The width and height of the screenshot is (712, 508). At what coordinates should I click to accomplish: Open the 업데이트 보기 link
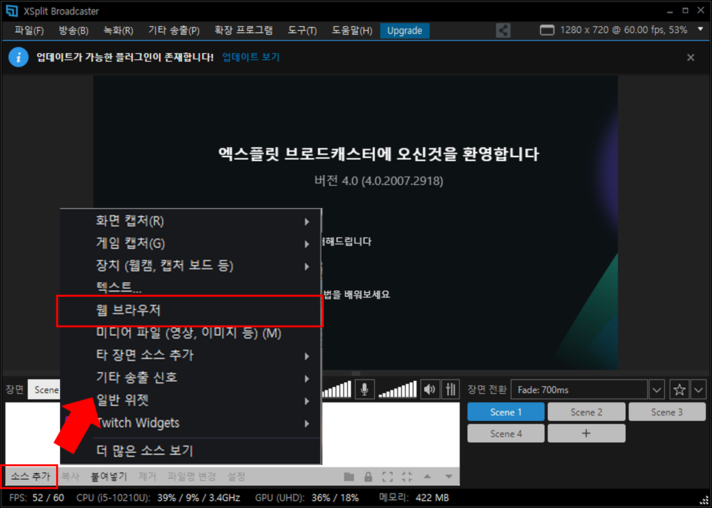(251, 57)
